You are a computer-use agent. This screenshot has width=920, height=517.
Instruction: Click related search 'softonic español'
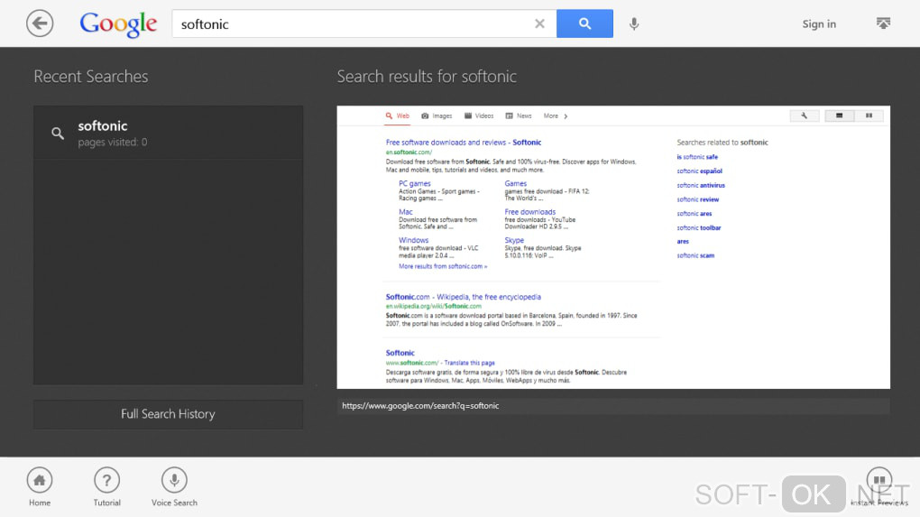(x=699, y=171)
